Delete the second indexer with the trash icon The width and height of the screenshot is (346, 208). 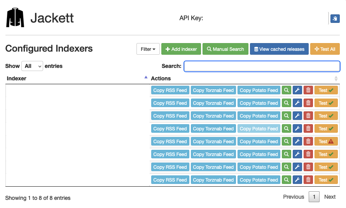pyautogui.click(x=308, y=103)
